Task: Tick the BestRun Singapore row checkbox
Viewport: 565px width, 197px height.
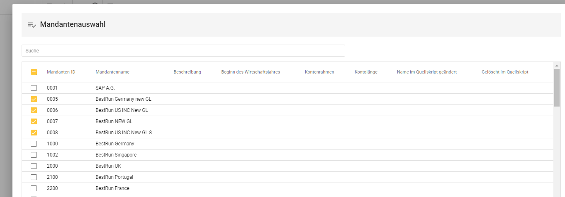Action: pos(34,155)
